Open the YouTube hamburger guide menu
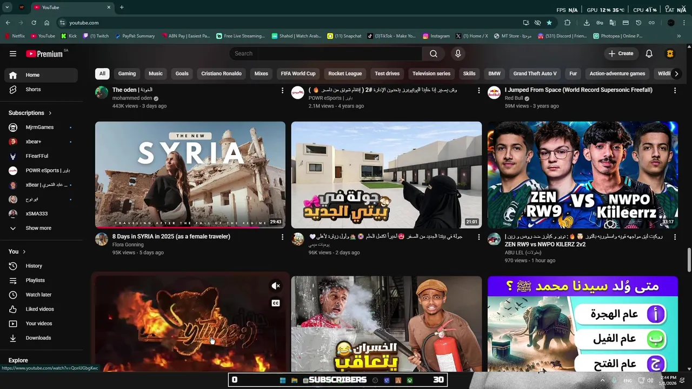692x389 pixels. 13,53
